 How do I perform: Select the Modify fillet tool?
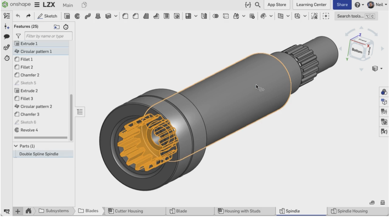(x=263, y=16)
